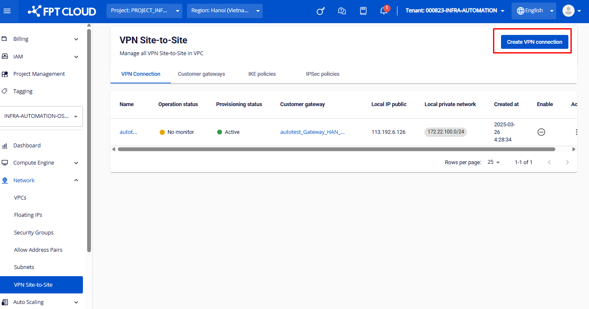Click the key icon in header

(x=321, y=11)
